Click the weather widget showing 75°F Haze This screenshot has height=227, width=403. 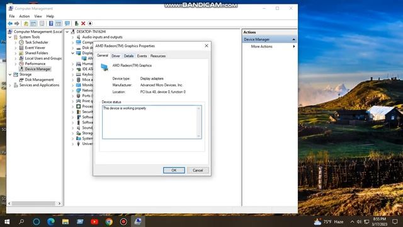tap(329, 221)
